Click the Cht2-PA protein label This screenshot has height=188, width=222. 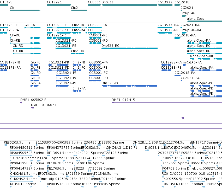tap(79, 88)
